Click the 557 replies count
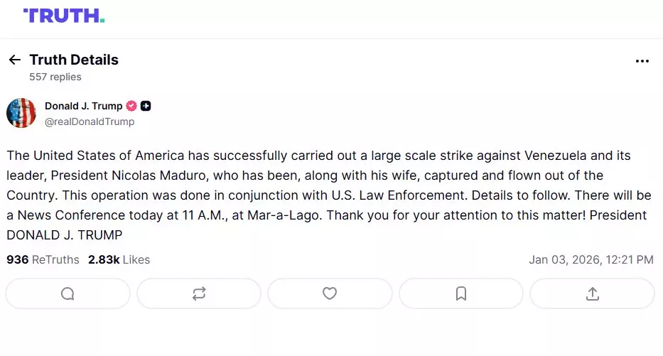Viewport: 663px width, 356px height. (55, 77)
